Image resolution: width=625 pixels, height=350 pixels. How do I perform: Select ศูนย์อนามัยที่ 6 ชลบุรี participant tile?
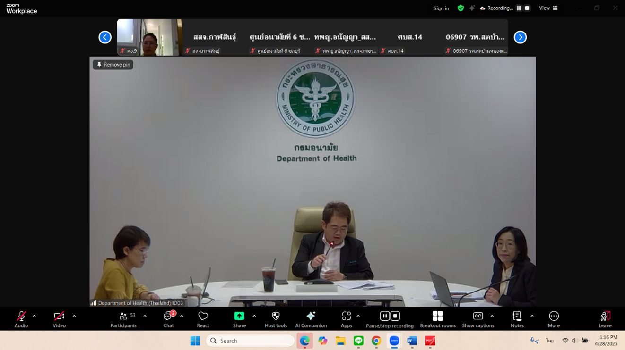pos(280,37)
